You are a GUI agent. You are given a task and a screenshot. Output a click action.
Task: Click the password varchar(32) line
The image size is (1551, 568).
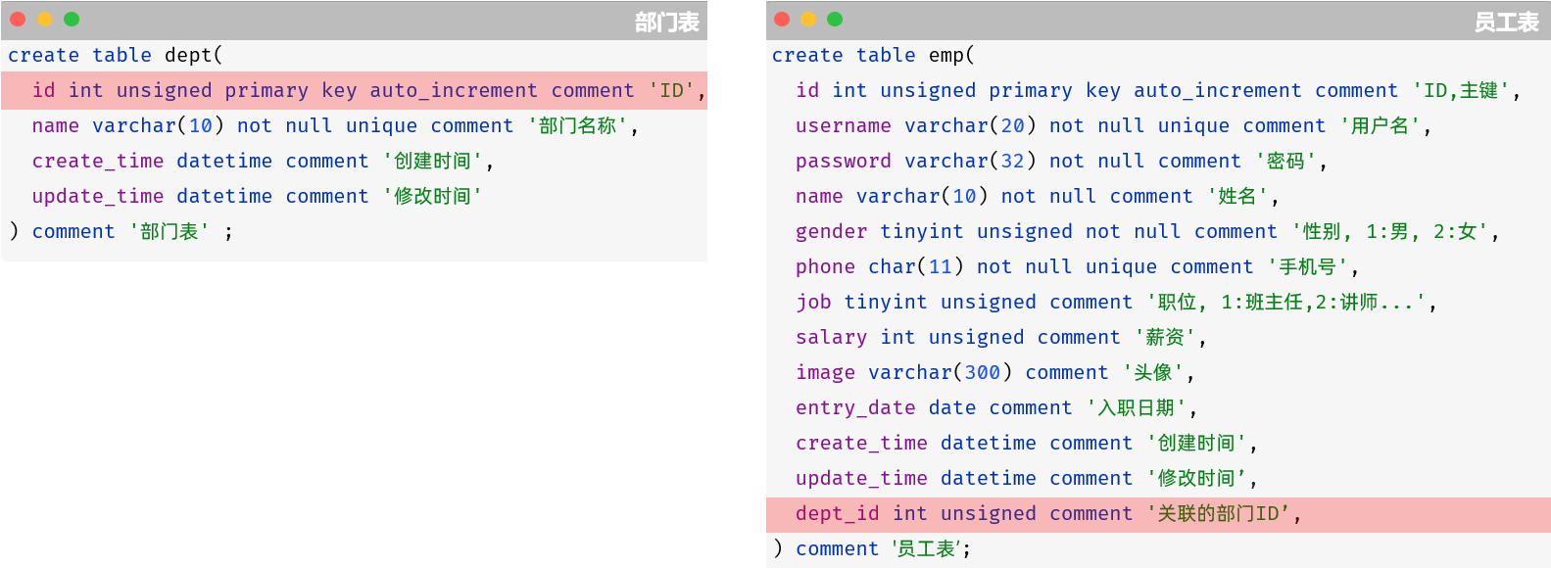pyautogui.click(x=1062, y=162)
